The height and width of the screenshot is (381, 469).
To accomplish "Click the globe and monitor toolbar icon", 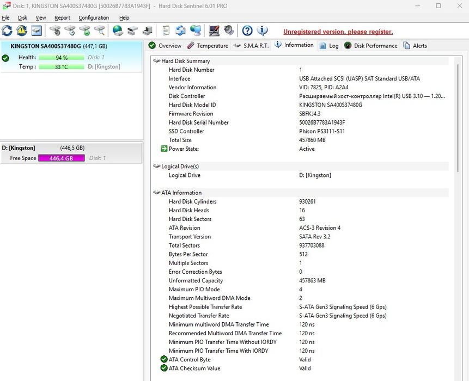I will (x=196, y=30).
